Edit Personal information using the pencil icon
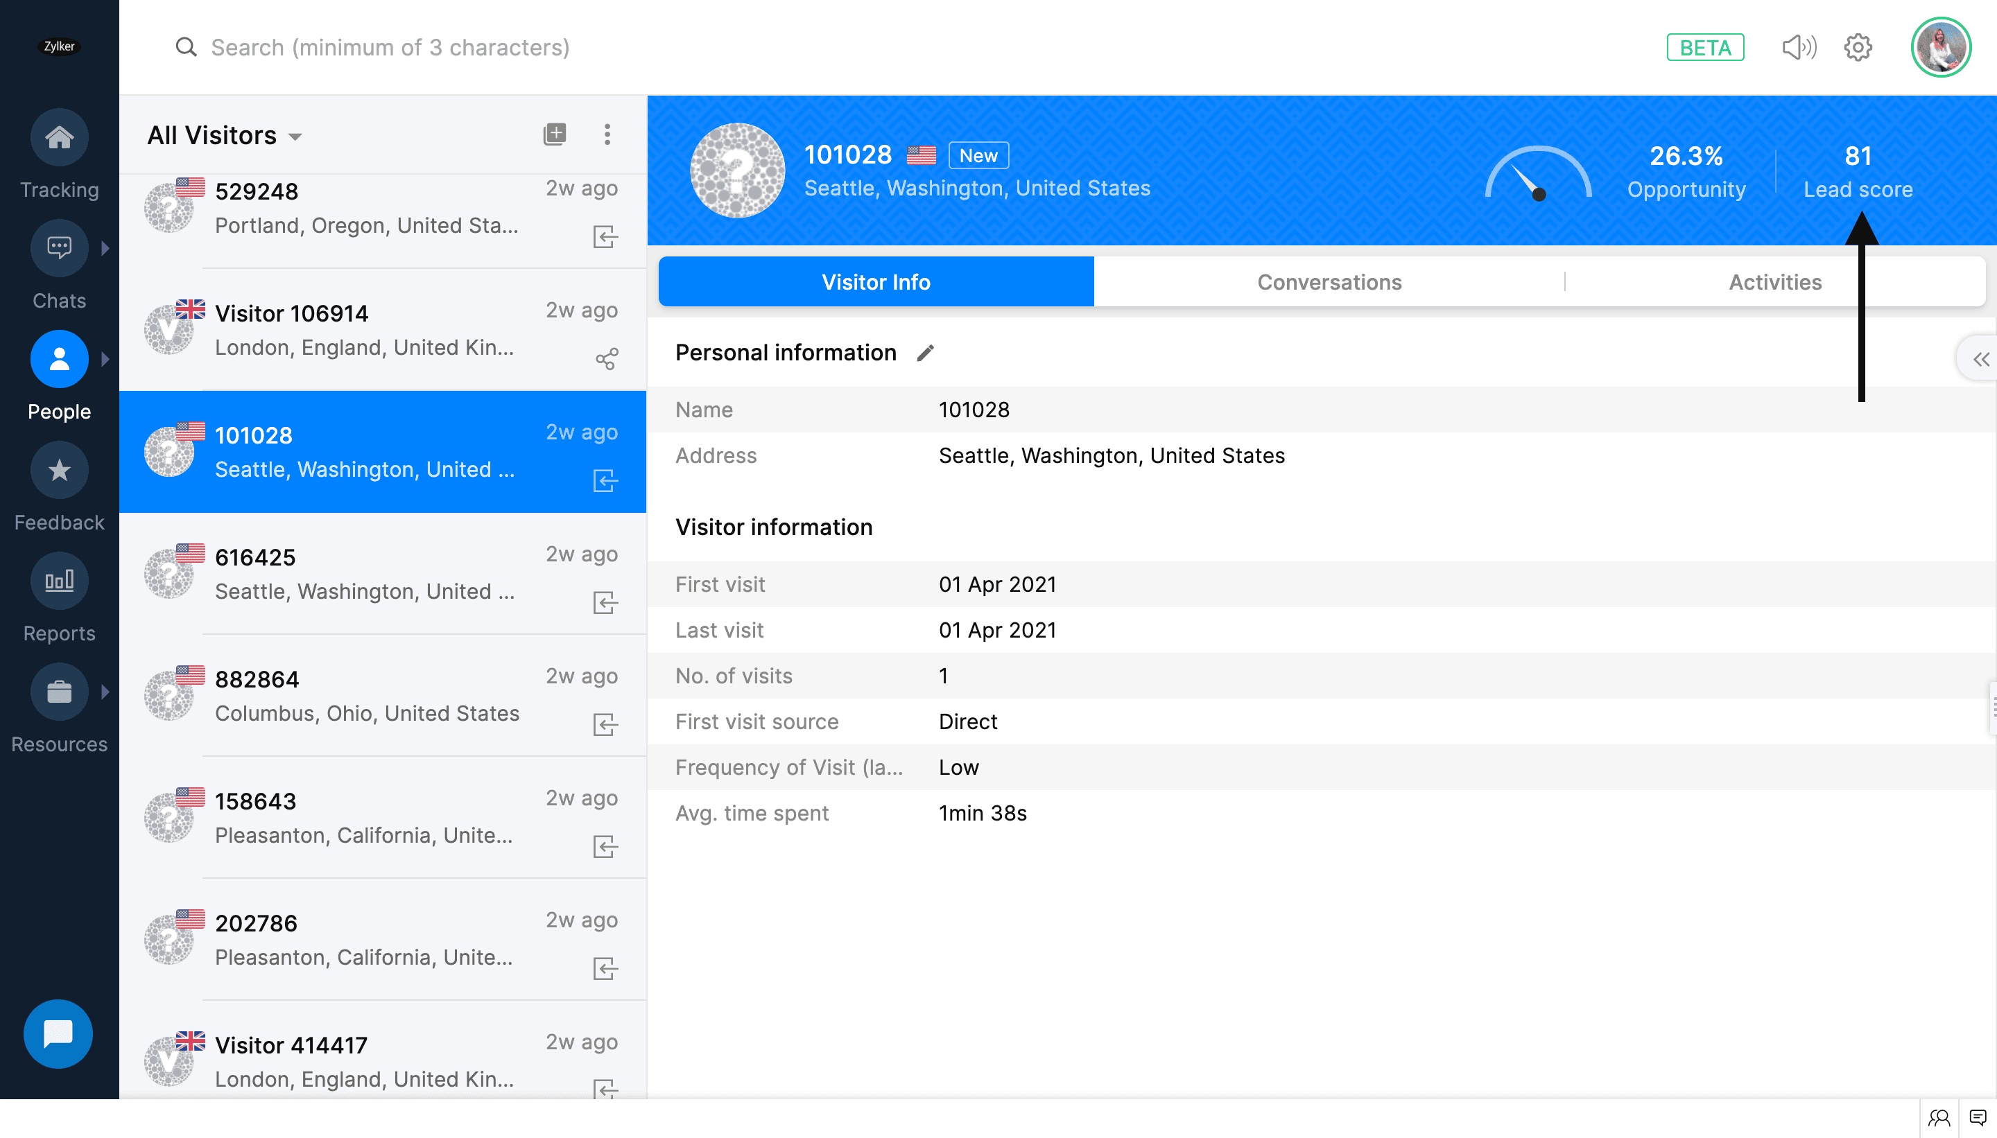 click(924, 353)
